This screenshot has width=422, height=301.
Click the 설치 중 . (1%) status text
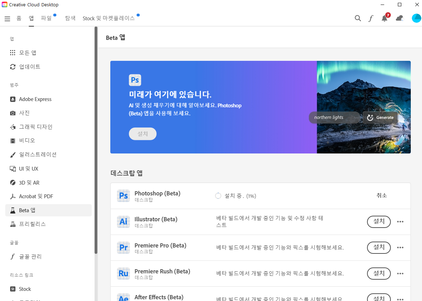click(x=240, y=196)
